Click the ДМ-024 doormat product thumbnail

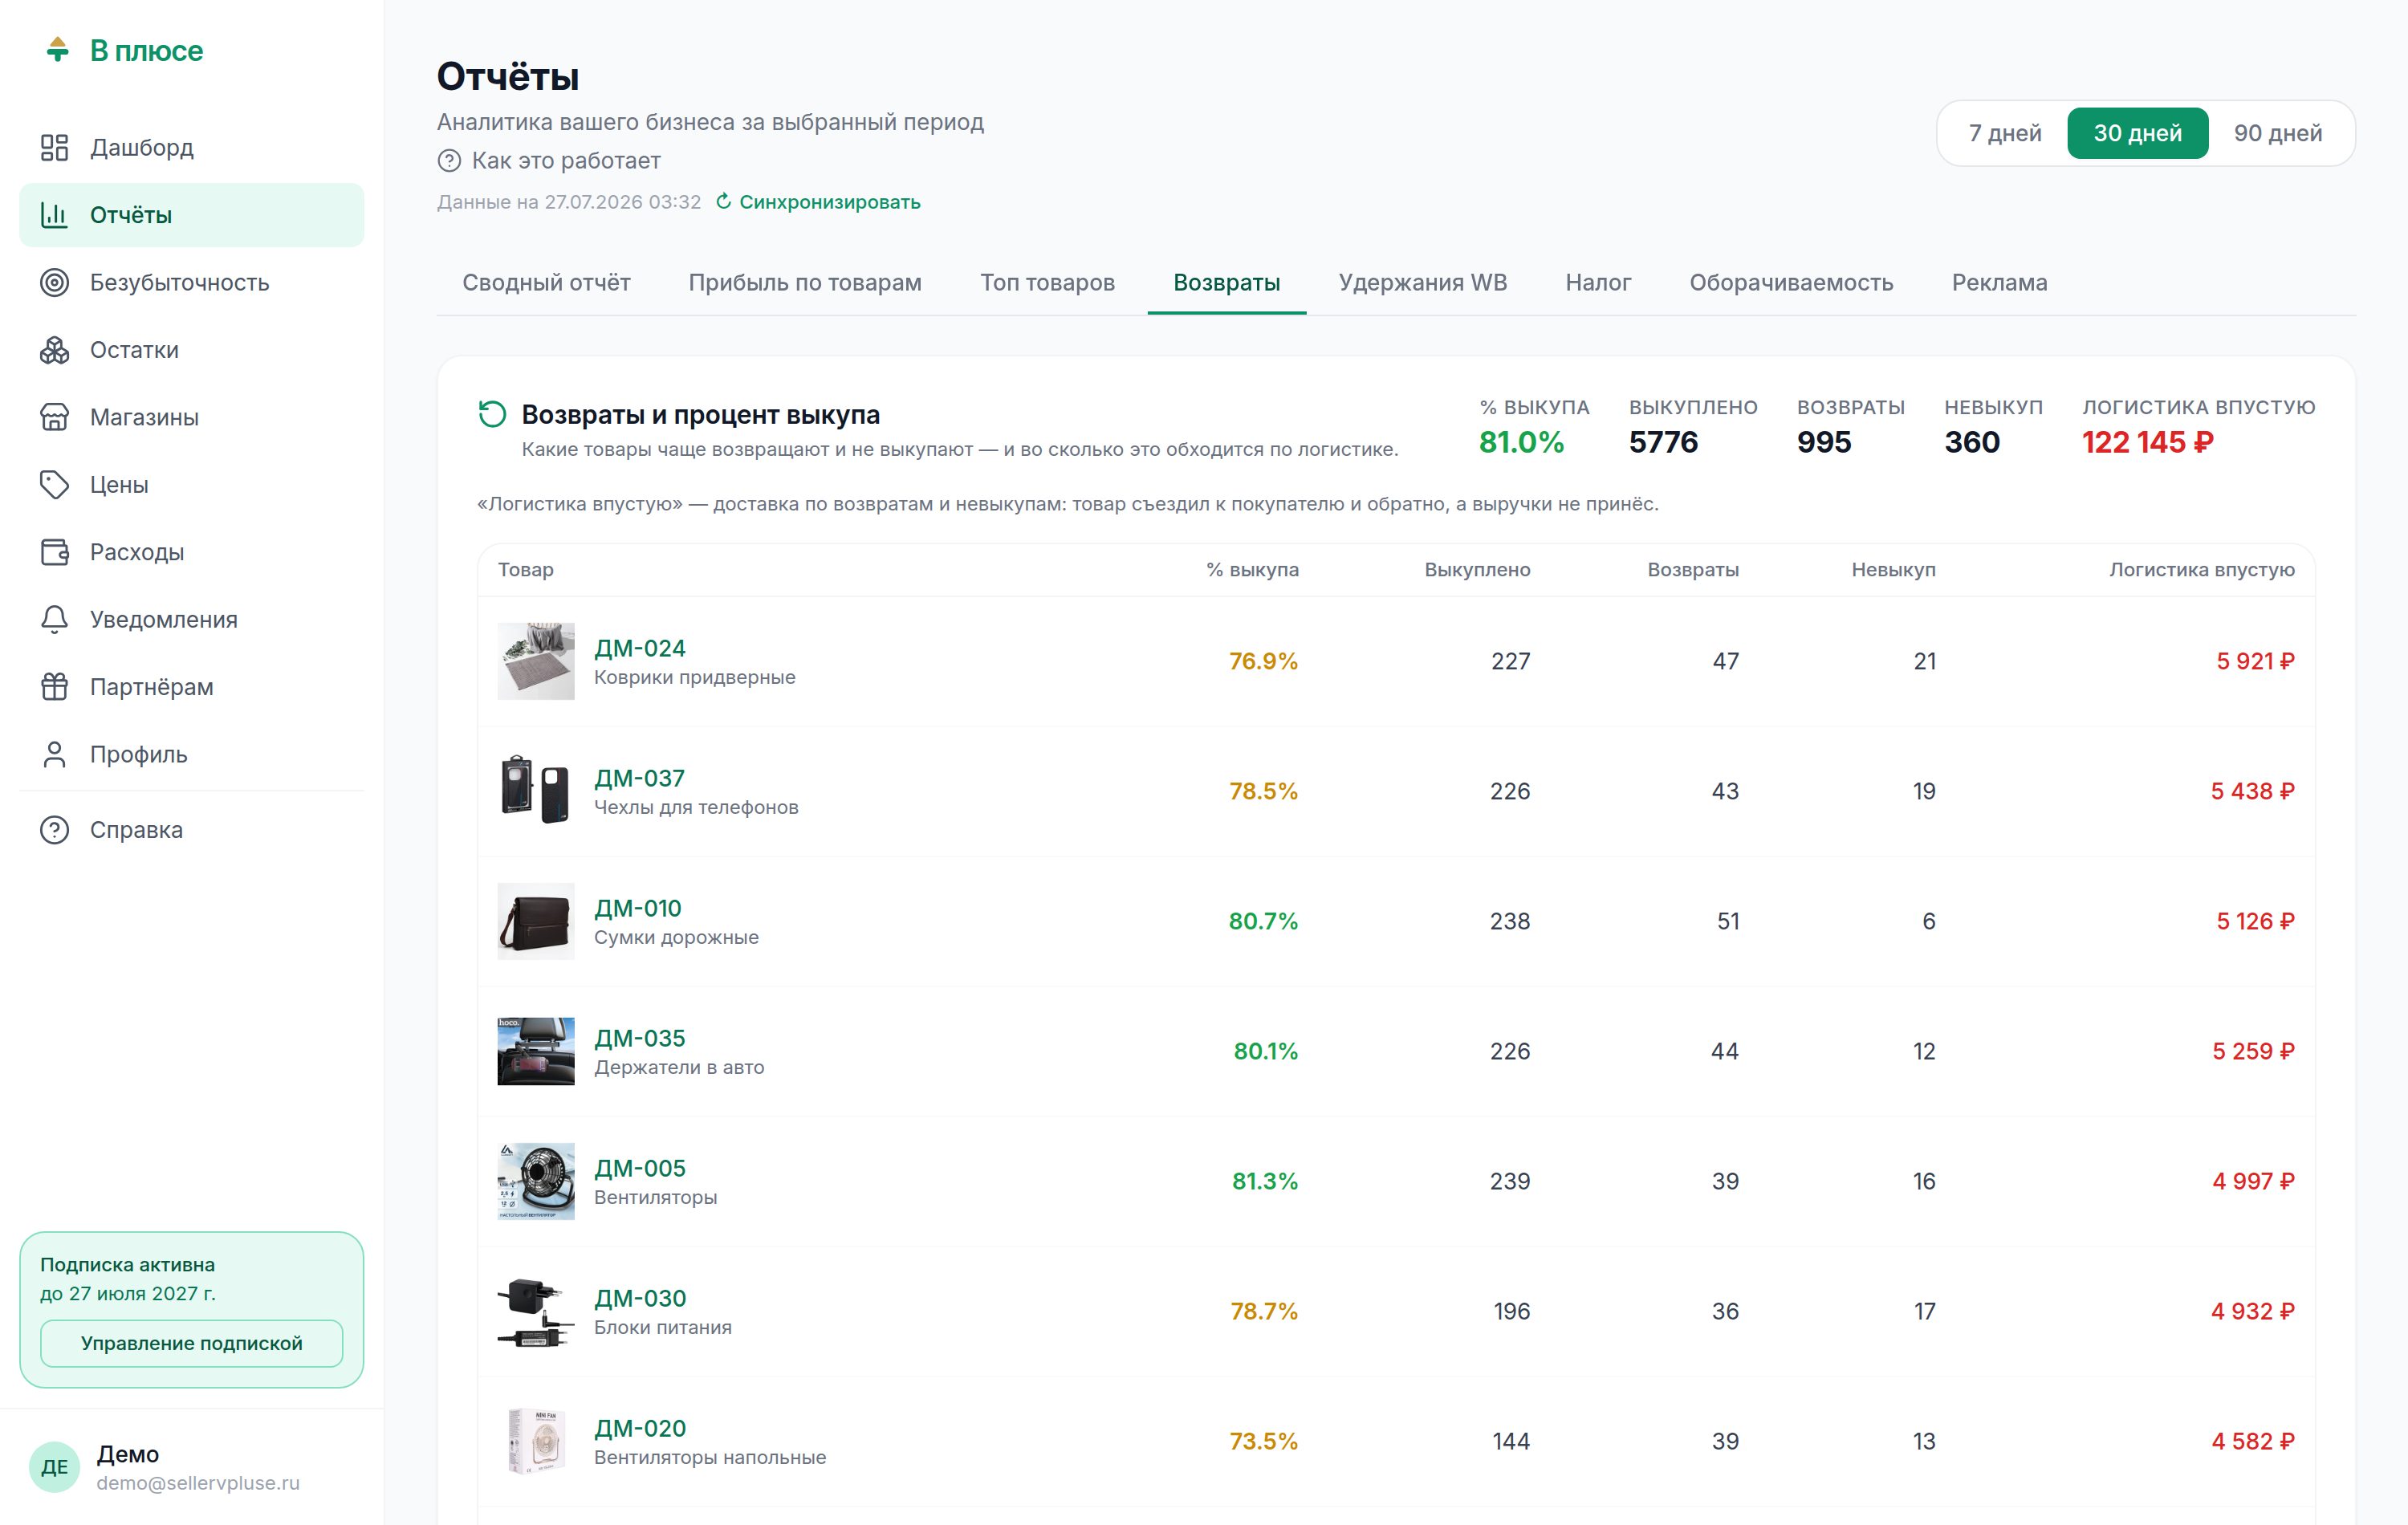click(x=536, y=661)
